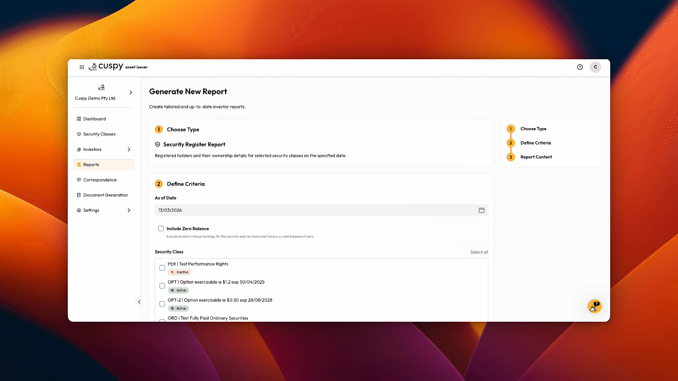Open the user avatar C menu
Image resolution: width=678 pixels, height=381 pixels.
tap(595, 67)
